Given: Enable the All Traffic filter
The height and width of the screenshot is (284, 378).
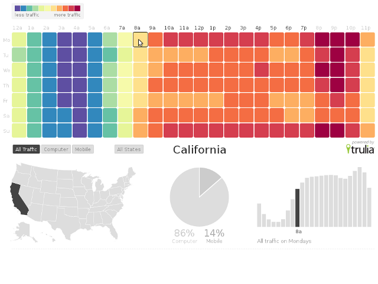Looking at the screenshot, I should pos(27,149).
